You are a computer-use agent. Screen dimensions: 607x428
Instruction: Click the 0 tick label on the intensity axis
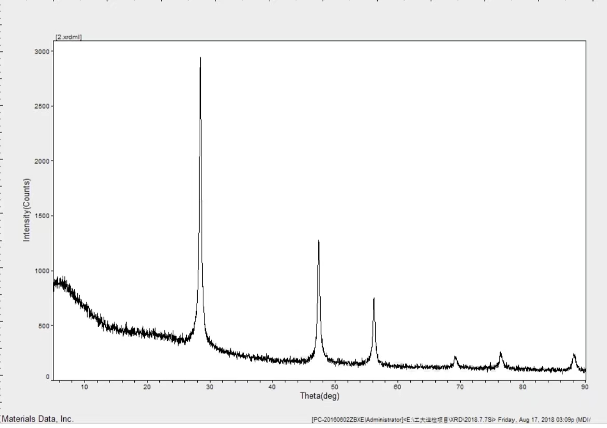click(x=48, y=377)
